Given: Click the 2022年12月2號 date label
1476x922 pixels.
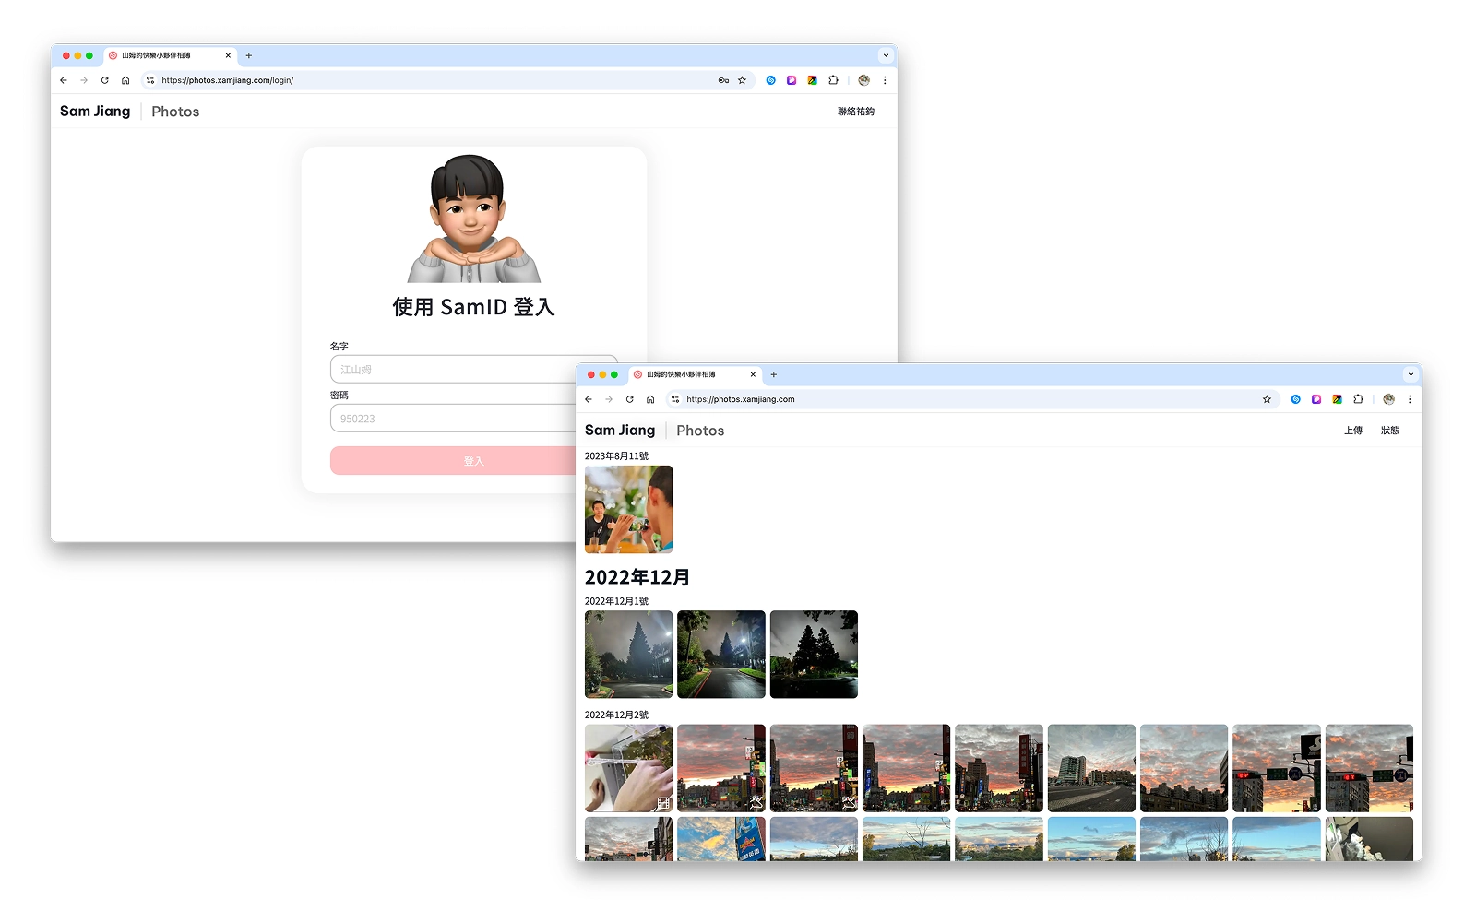Looking at the screenshot, I should click(616, 715).
